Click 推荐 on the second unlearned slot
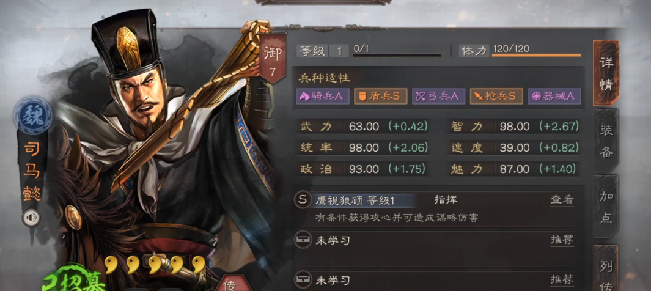This screenshot has height=291, width=651. coord(562,280)
